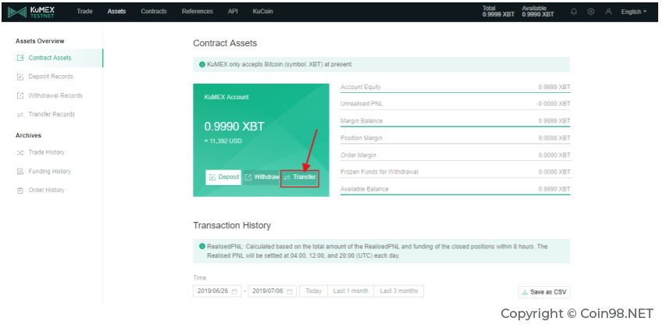Click the calendar icon in end date field
Viewport: 666px width, 325px height.
pyautogui.click(x=289, y=291)
